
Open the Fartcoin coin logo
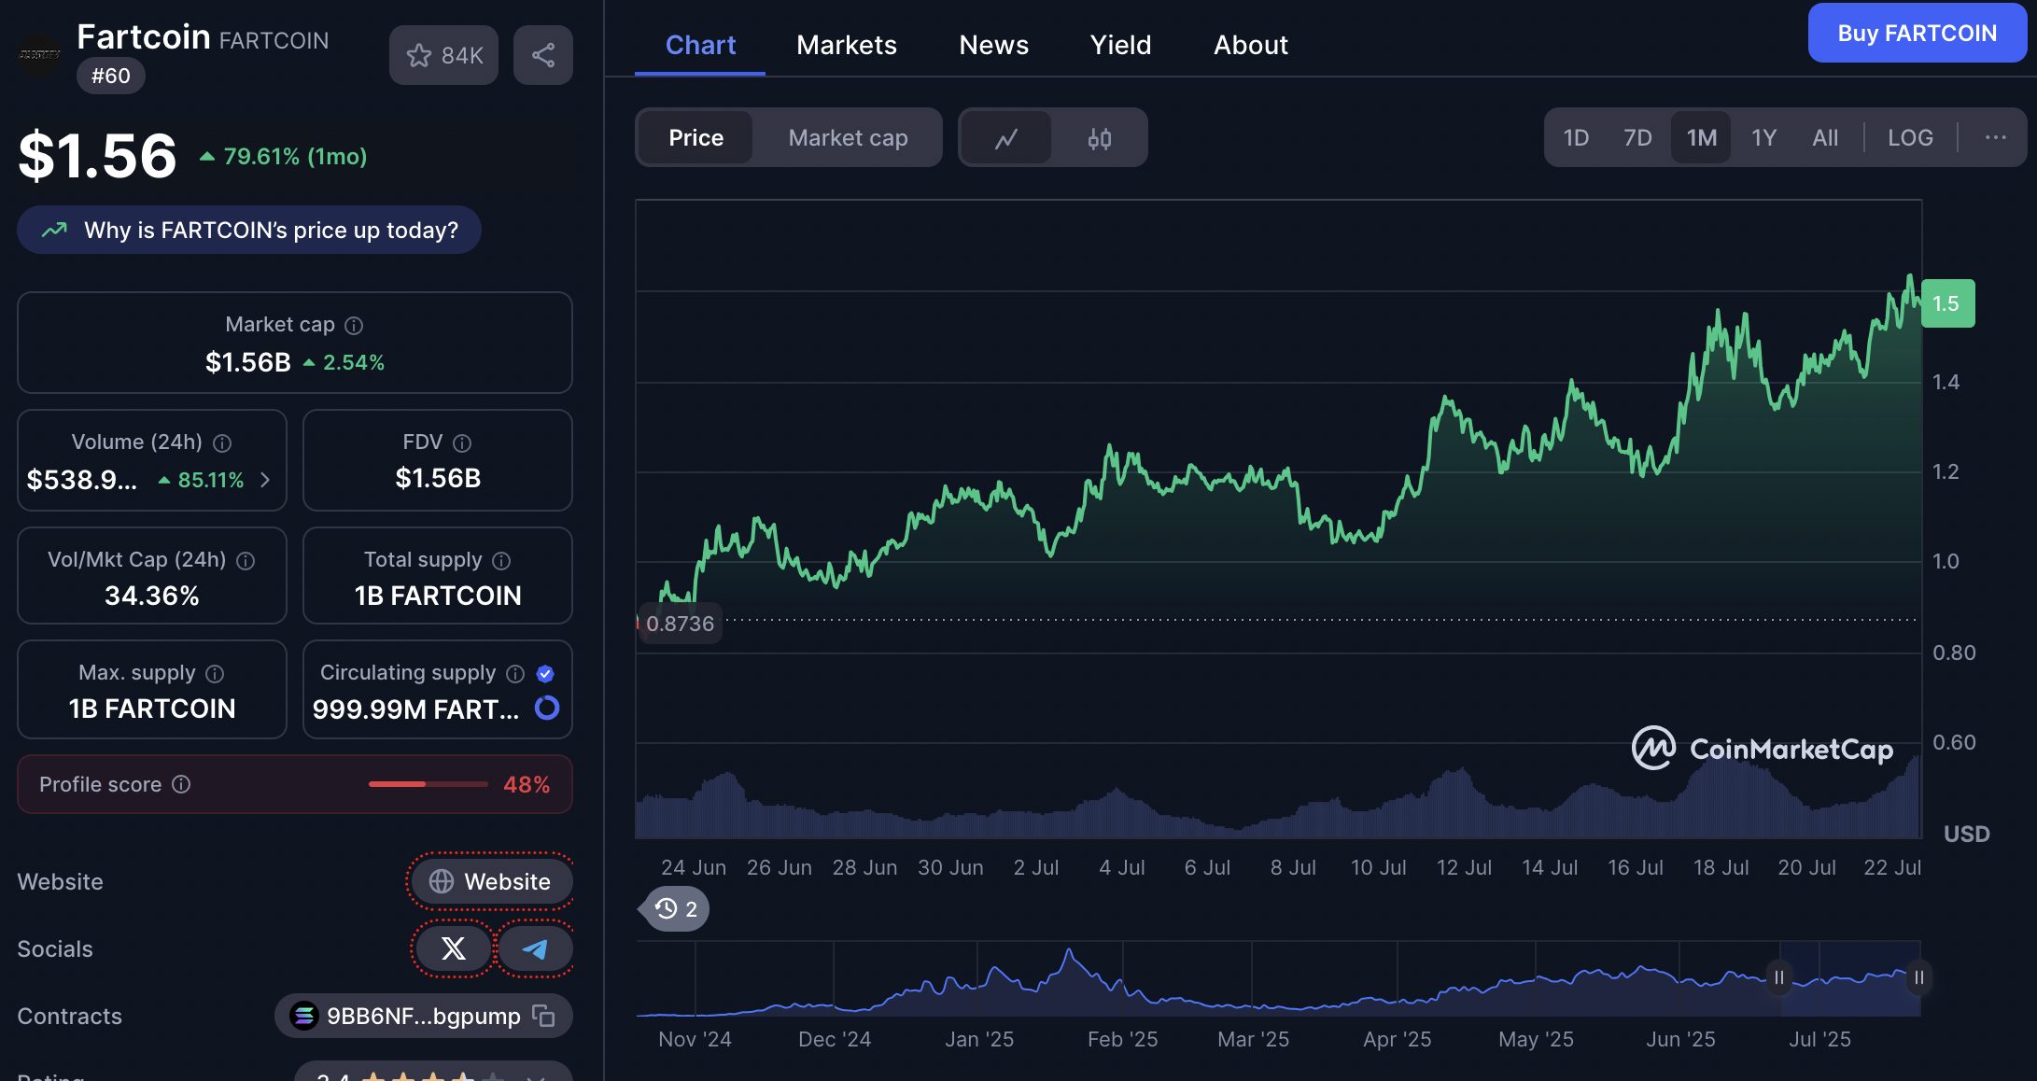tap(40, 55)
